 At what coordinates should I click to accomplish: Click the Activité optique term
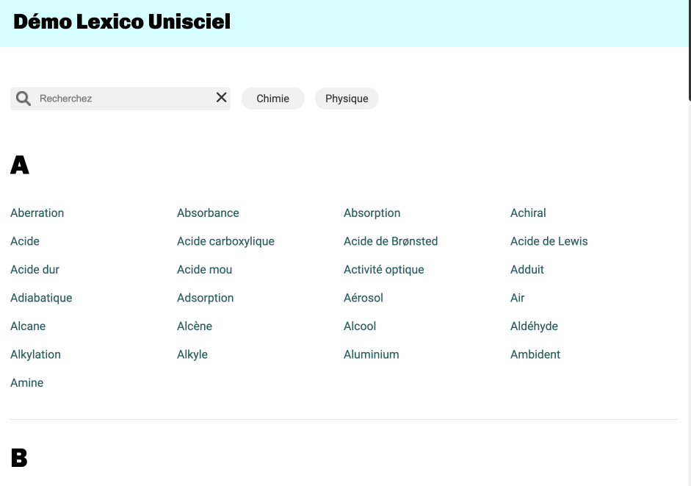pos(383,269)
